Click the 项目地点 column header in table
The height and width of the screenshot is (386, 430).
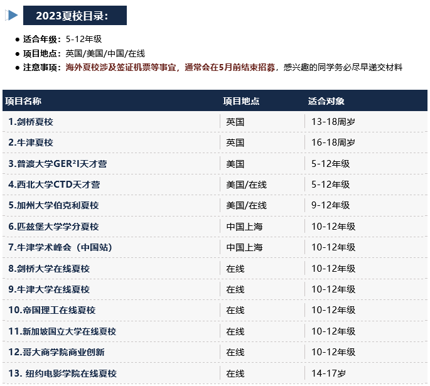(241, 101)
